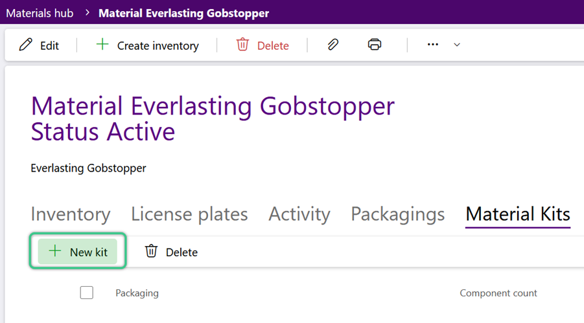This screenshot has width=584, height=323.
Task: Click the pencil Edit icon
Action: pos(26,45)
